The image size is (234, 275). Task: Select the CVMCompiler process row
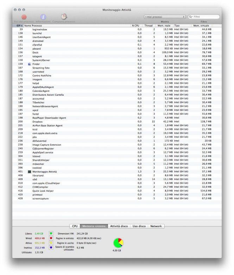click(117, 187)
